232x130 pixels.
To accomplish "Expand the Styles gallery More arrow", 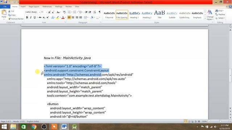I will coord(205,18).
